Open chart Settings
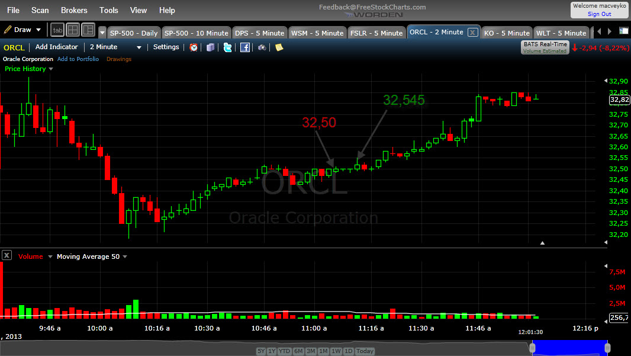Screen dimensions: 631x356 166,47
